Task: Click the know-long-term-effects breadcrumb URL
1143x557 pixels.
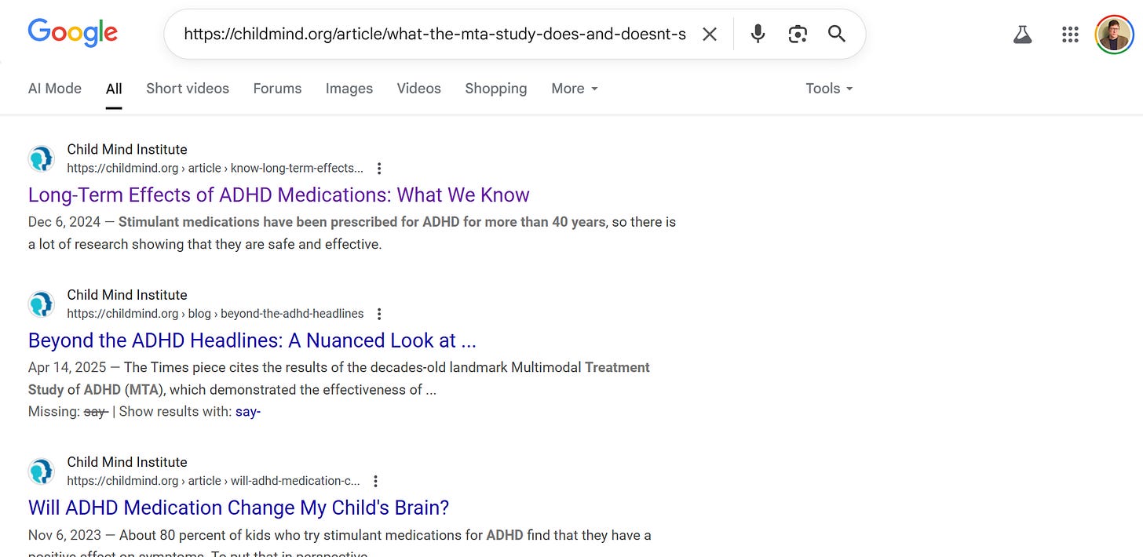Action: coord(215,168)
